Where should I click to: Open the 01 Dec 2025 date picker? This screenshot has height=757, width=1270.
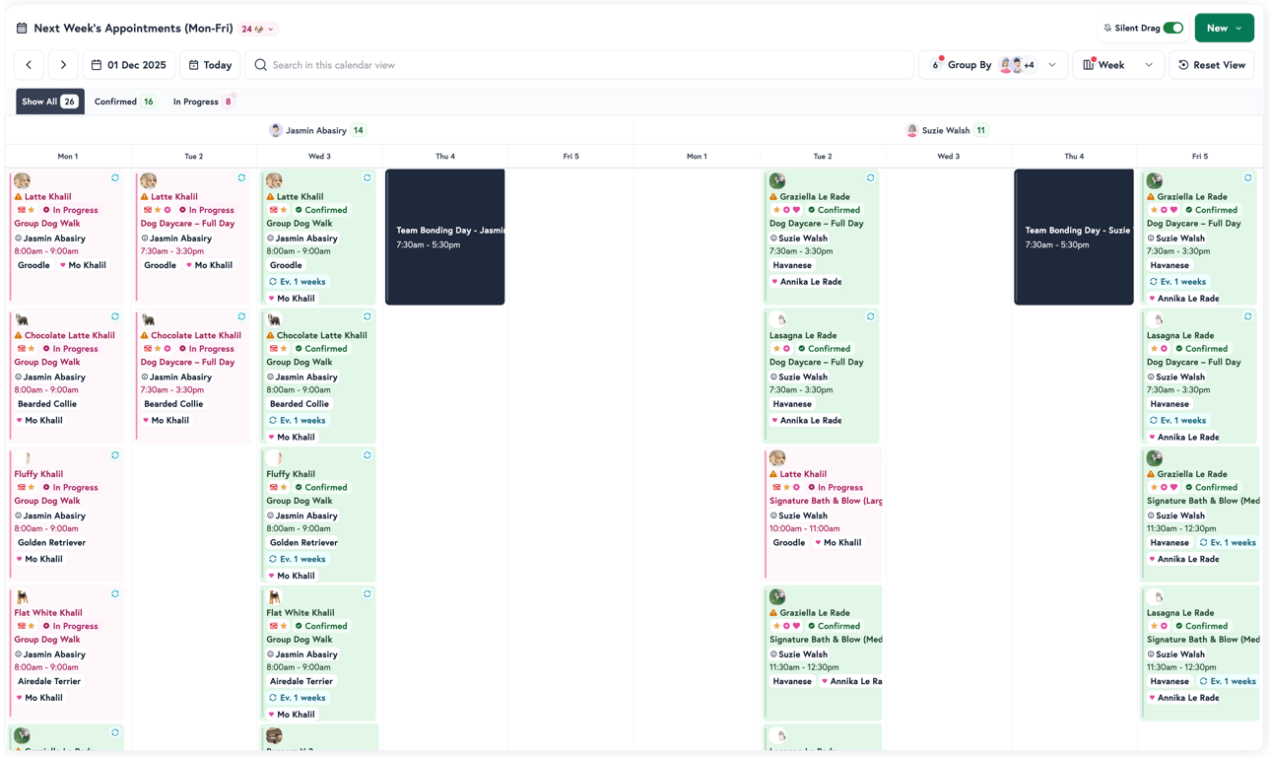click(x=129, y=65)
